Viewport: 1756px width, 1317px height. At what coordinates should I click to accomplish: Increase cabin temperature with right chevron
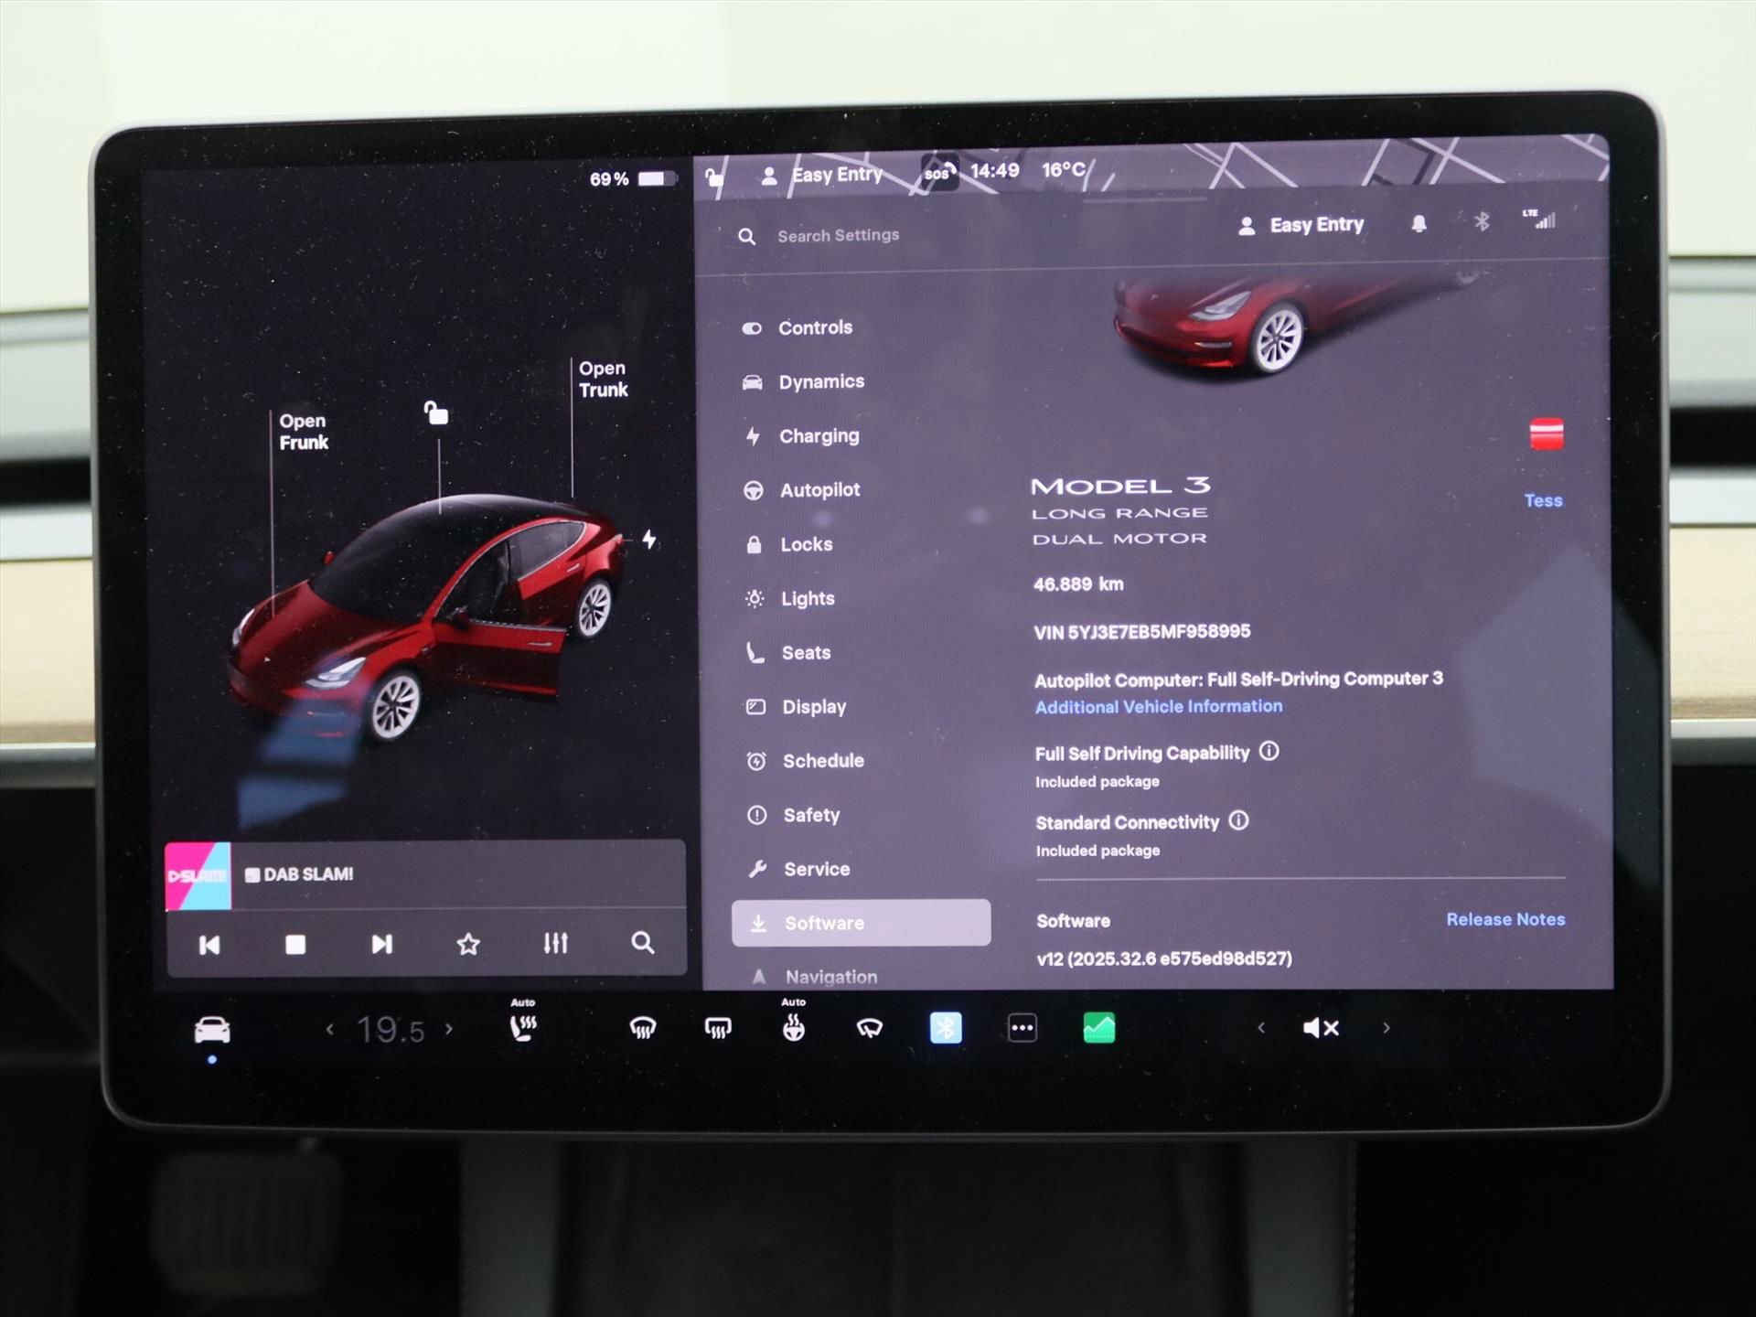[449, 1029]
